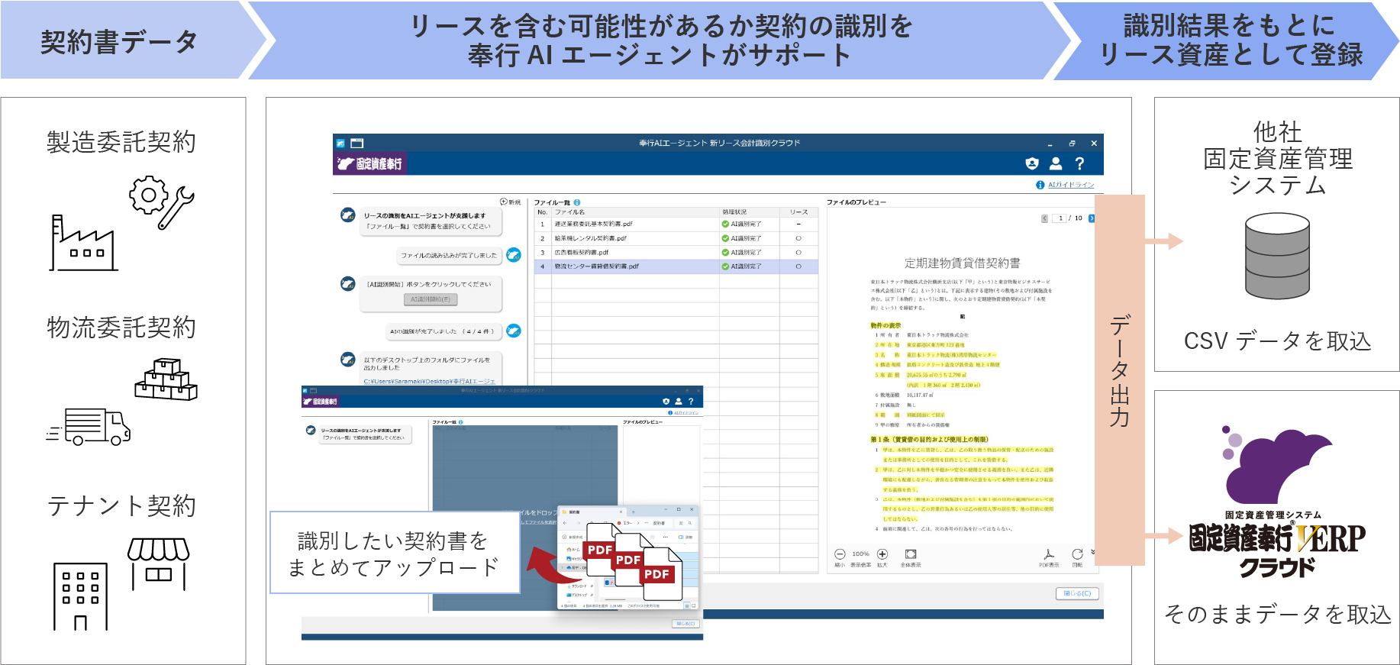Click the window menu icon in title bar

(x=356, y=143)
